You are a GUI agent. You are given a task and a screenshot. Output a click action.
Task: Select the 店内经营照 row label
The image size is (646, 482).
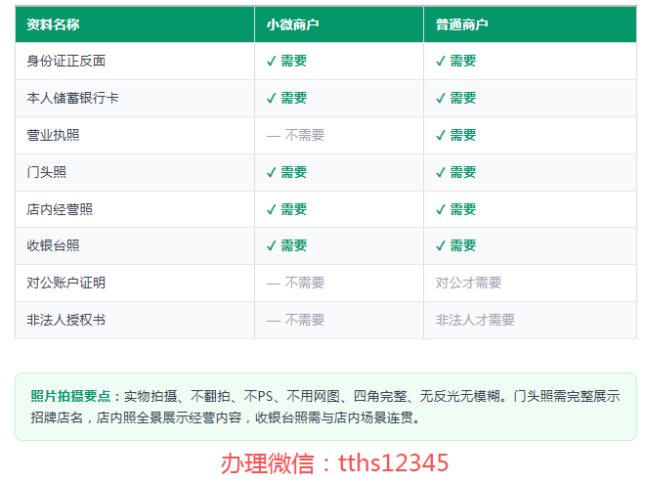(x=60, y=209)
